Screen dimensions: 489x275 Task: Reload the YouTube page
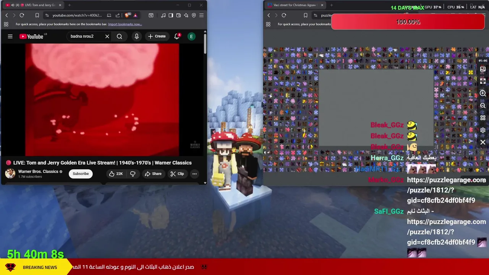coord(22,15)
